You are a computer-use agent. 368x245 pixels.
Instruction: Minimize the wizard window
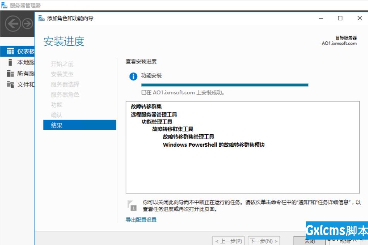click(321, 18)
